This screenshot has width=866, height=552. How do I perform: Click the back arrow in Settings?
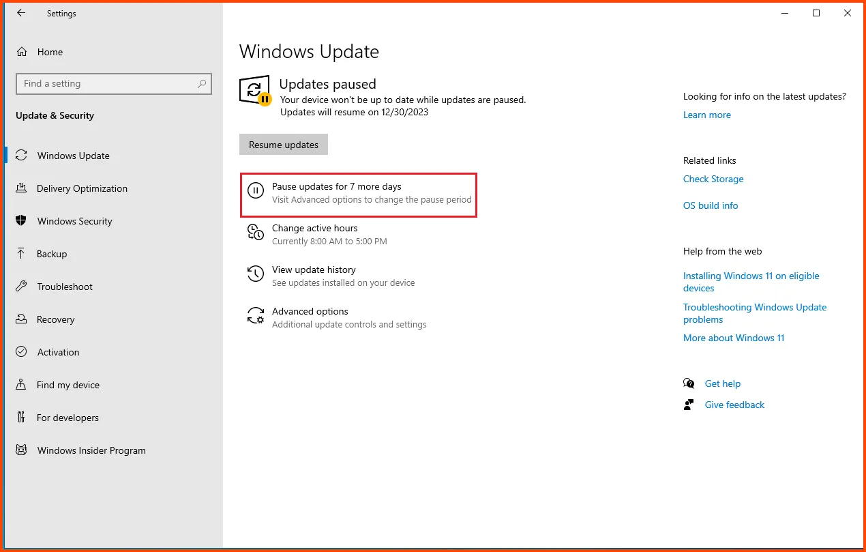click(x=21, y=13)
